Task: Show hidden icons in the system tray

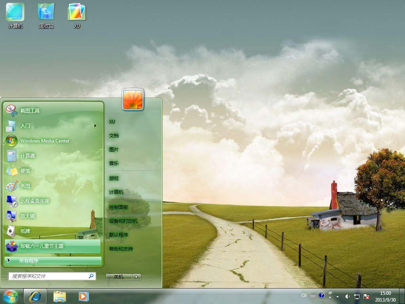Action: [x=337, y=296]
